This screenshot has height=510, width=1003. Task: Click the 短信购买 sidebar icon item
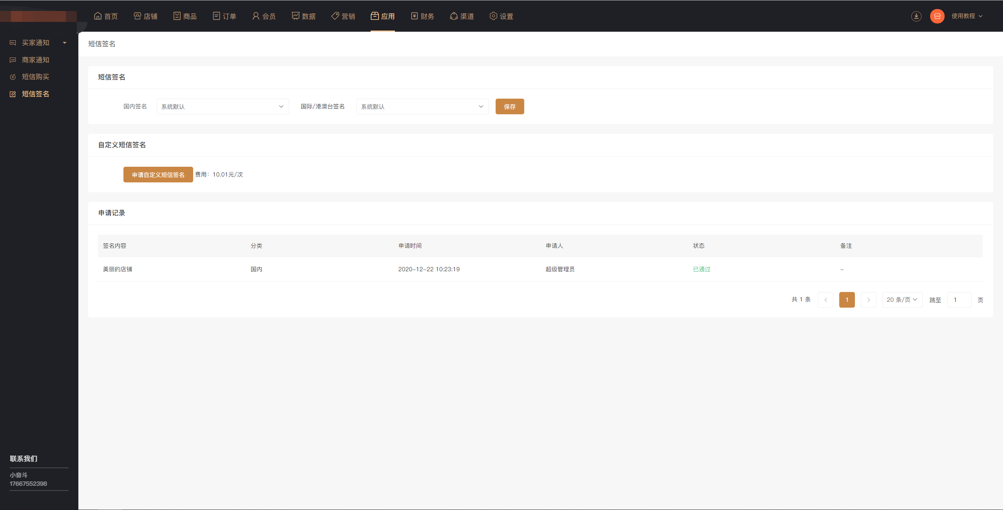[35, 77]
